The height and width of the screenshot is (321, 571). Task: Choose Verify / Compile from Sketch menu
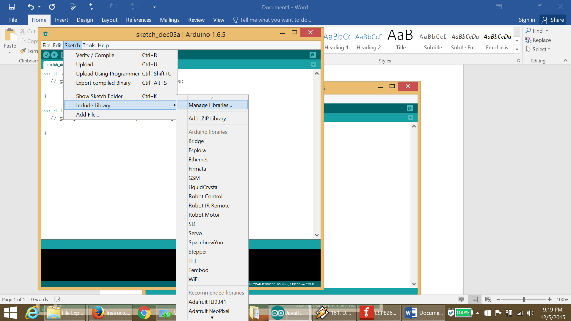(x=120, y=55)
